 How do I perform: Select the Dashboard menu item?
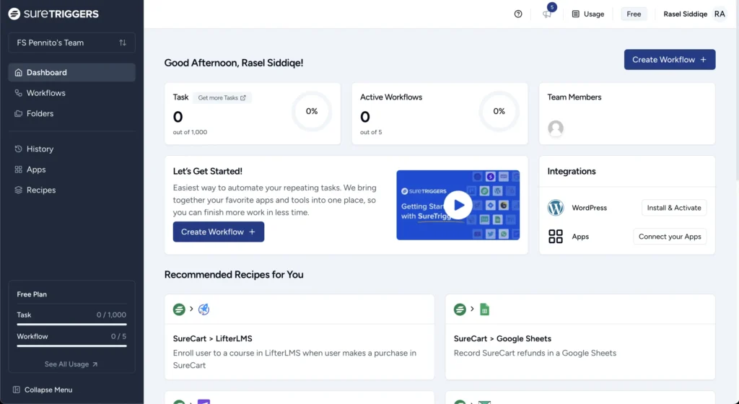pos(71,73)
